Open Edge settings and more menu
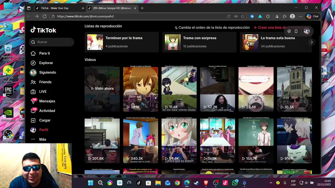335x188 pixels. (300, 16)
